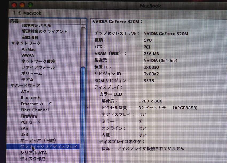This screenshot has width=227, height=163.
Task: Collapse the ハードウェア section triangle
Action: pos(13,85)
